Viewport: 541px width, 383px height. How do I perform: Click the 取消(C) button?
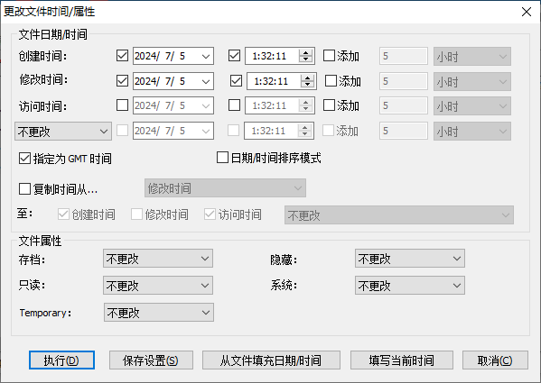click(495, 360)
